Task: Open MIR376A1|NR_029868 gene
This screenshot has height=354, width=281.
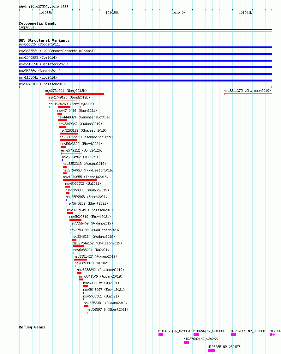Action: click(248, 331)
